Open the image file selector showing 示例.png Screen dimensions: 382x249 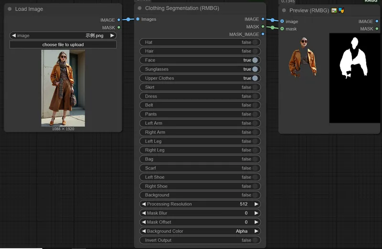[63, 35]
